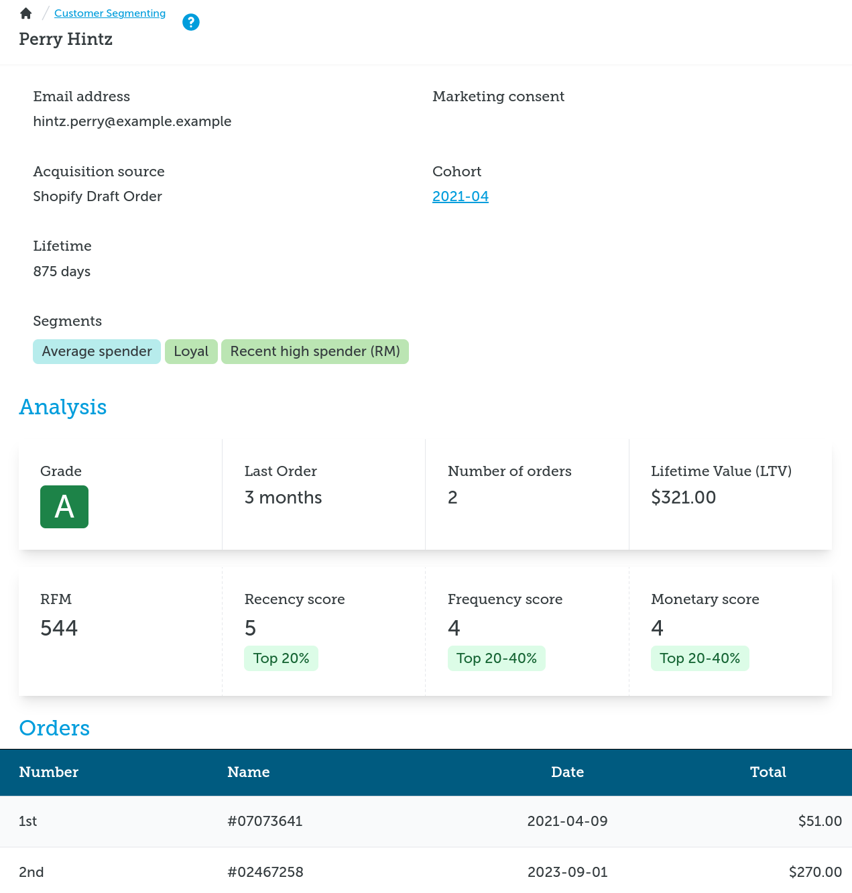This screenshot has width=852, height=893.
Task: Select the Loyal segment tag
Action: pos(191,351)
